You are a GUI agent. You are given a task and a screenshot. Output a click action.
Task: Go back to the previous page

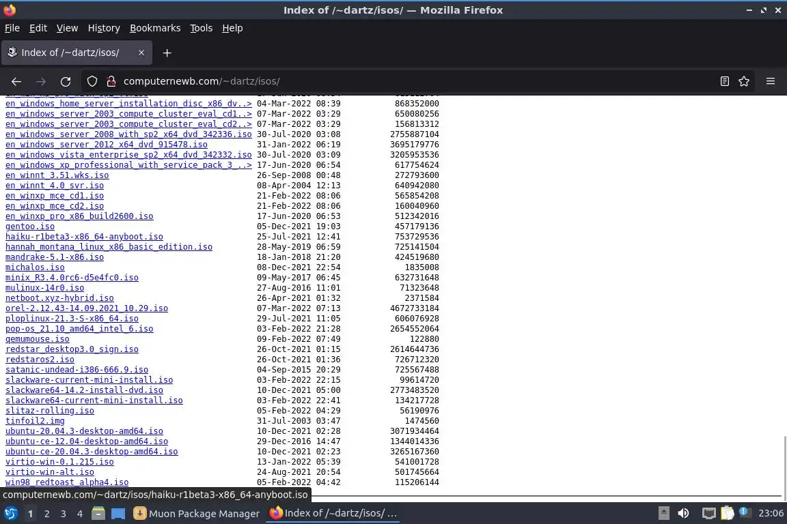pos(16,81)
